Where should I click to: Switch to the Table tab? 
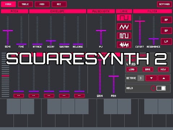[x=25, y=4]
